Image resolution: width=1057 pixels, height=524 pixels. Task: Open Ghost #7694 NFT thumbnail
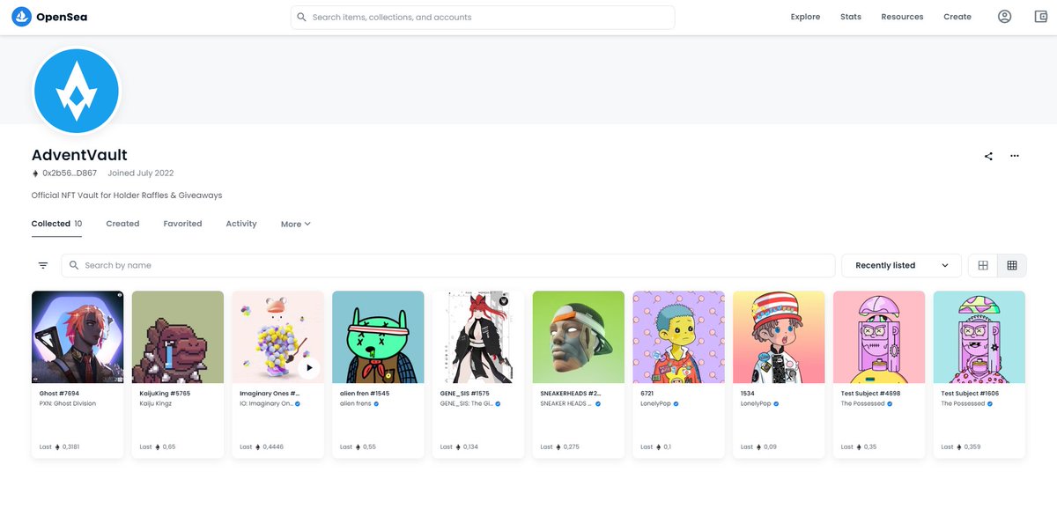pyautogui.click(x=78, y=336)
